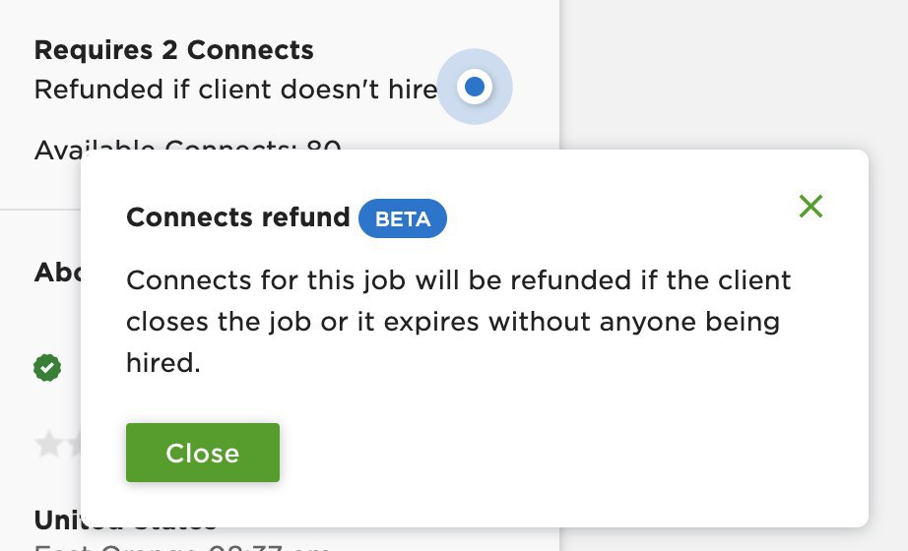
Task: Select the partially hidden second rating star
Action: (x=75, y=445)
